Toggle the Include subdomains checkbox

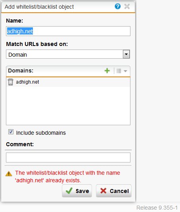(x=11, y=132)
